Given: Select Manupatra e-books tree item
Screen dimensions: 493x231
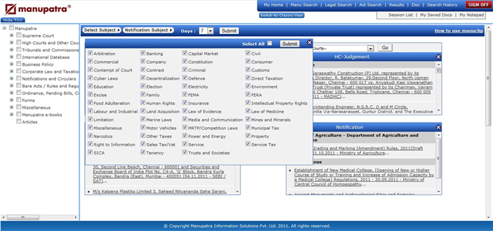Looking at the screenshot, I should point(42,115).
